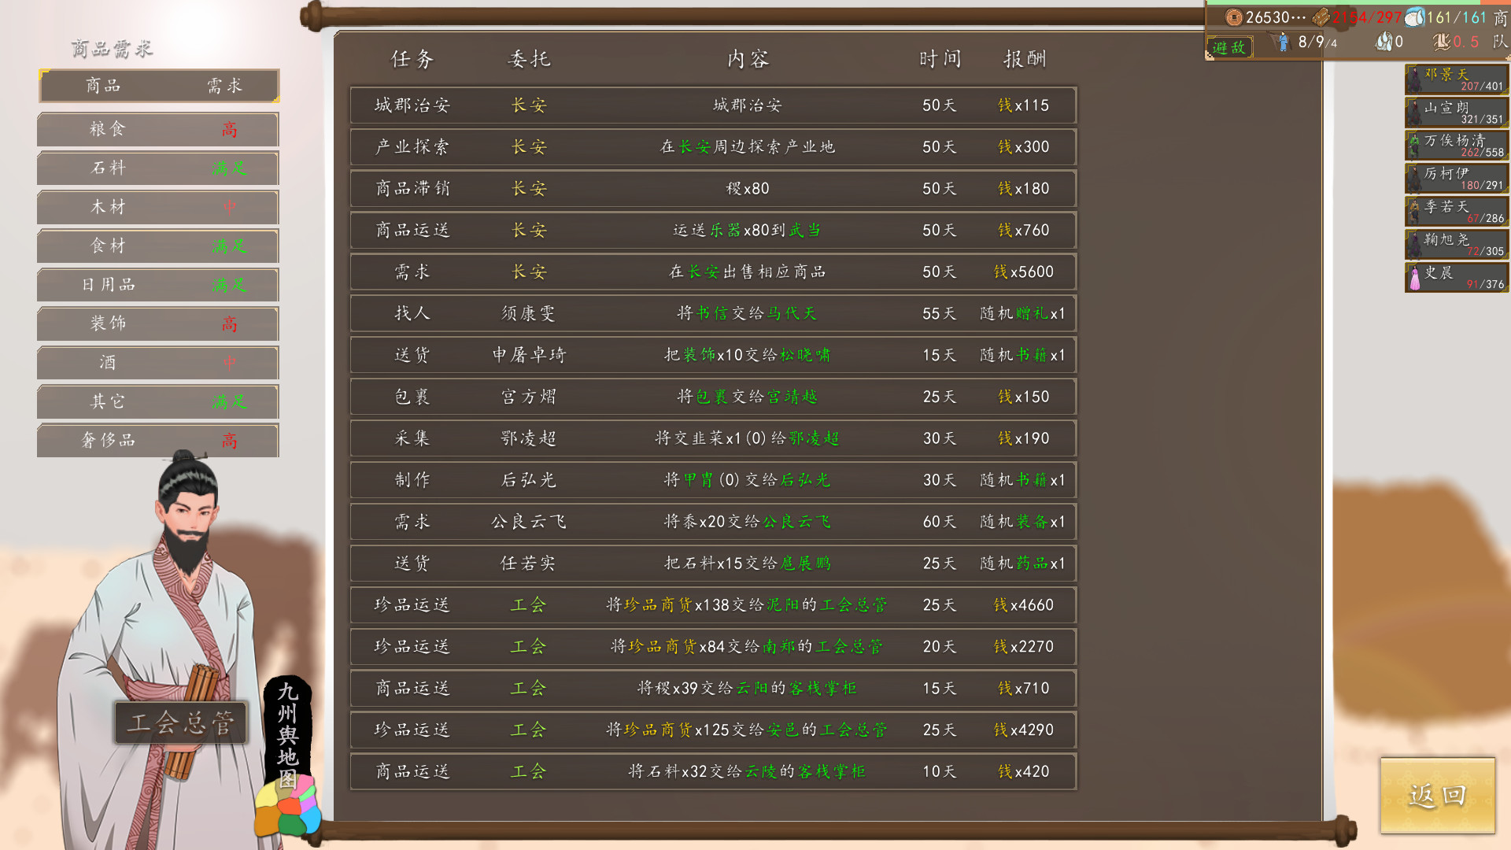Screen dimensions: 1511x850
Task: Click the 奢侈品 commodity demand row
Action: [157, 440]
